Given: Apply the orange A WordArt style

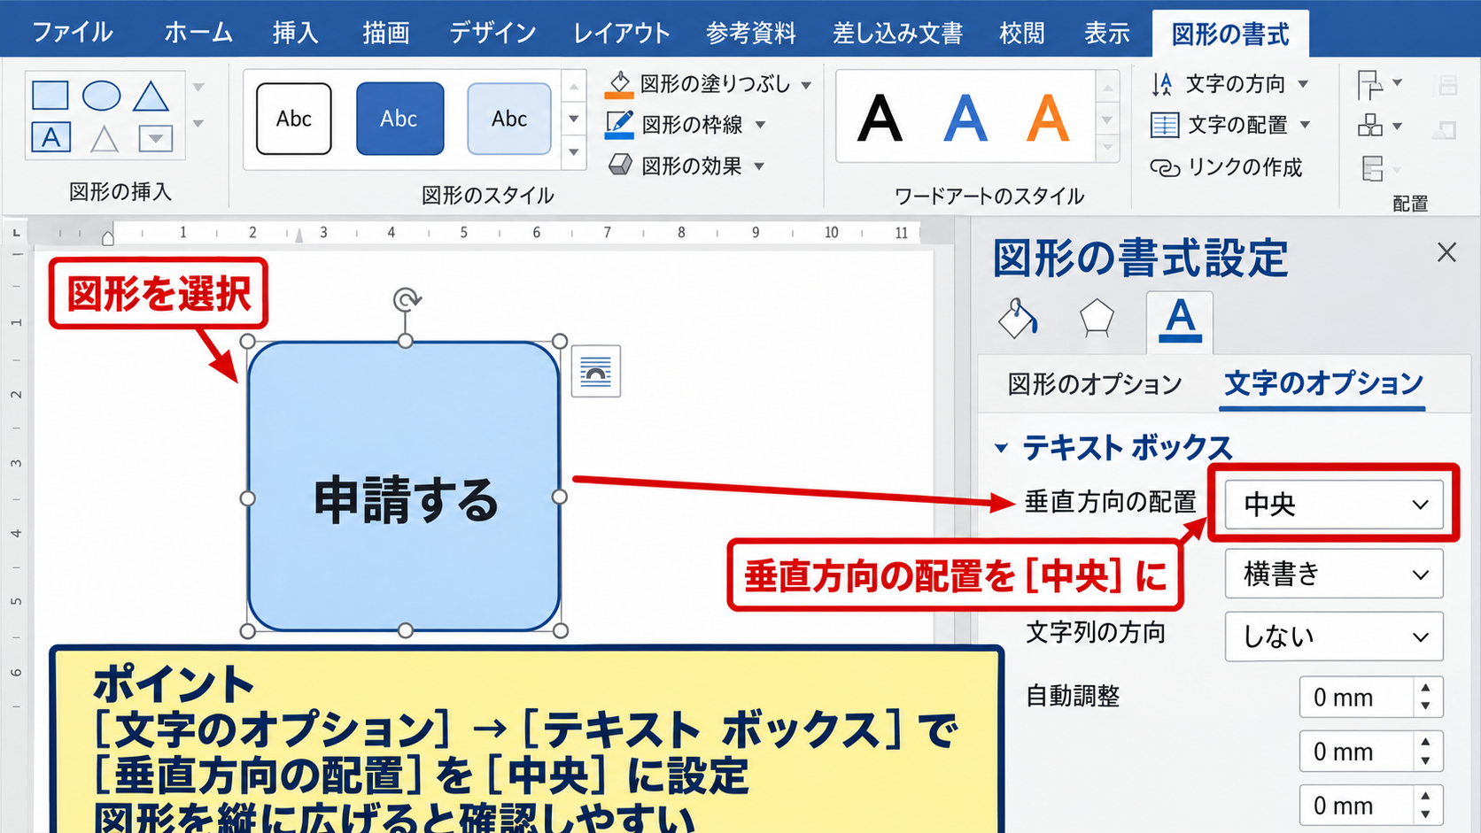Looking at the screenshot, I should tap(1048, 118).
